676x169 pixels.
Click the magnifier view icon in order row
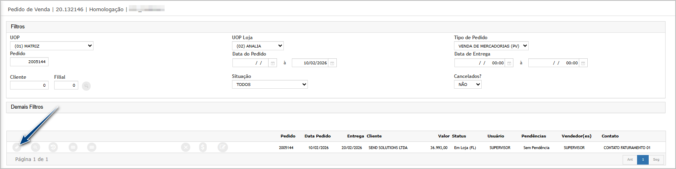(36, 147)
